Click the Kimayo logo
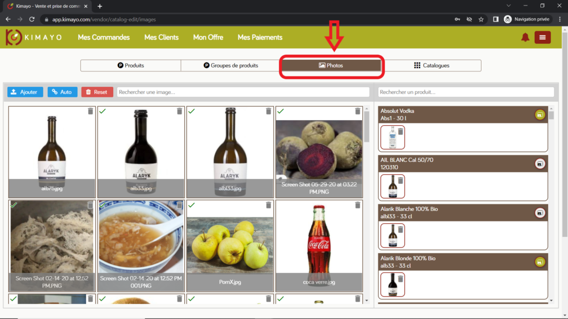Image resolution: width=568 pixels, height=319 pixels. point(34,37)
